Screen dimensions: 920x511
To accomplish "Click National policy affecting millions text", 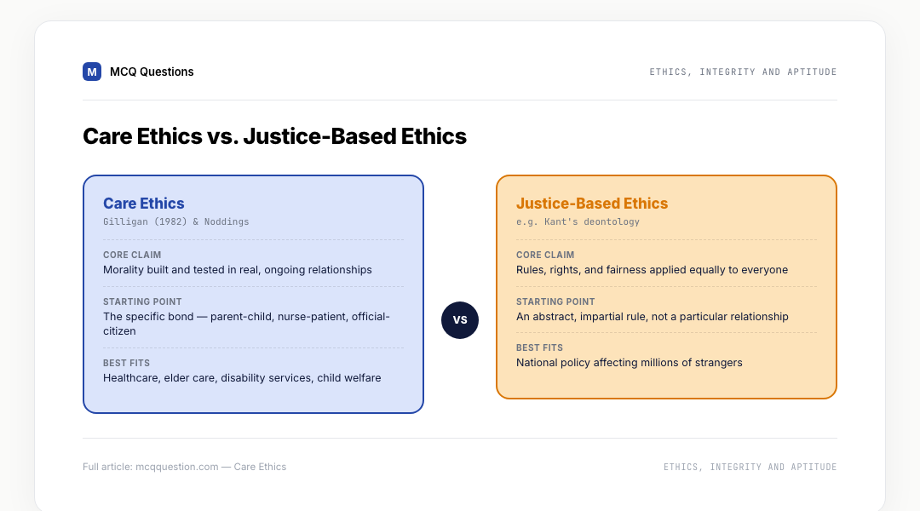I will point(629,363).
